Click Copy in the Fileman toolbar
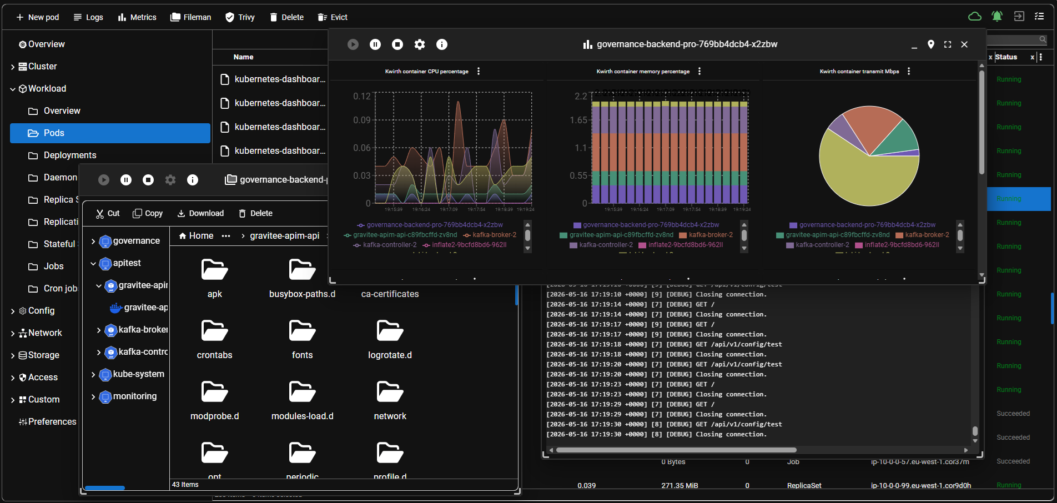1057x503 pixels. [x=148, y=213]
